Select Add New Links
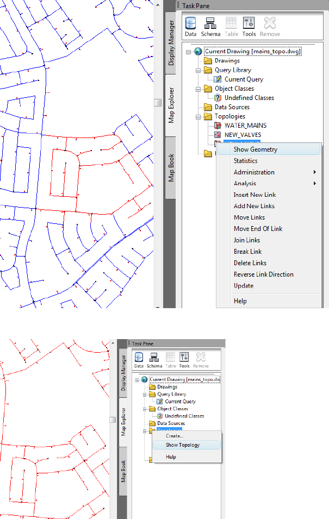This screenshot has width=329, height=519. click(269, 206)
